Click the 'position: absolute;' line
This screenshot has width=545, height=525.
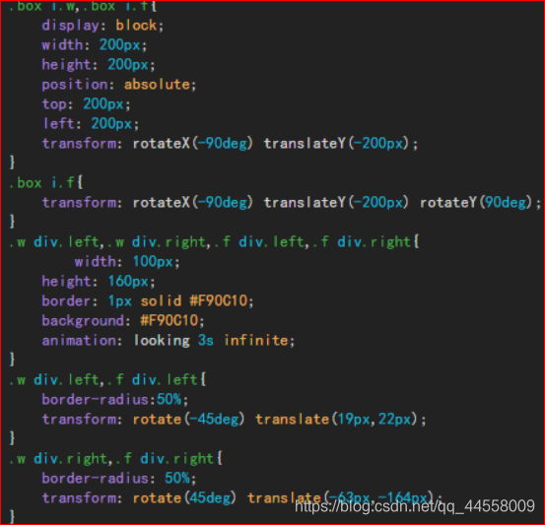(119, 85)
